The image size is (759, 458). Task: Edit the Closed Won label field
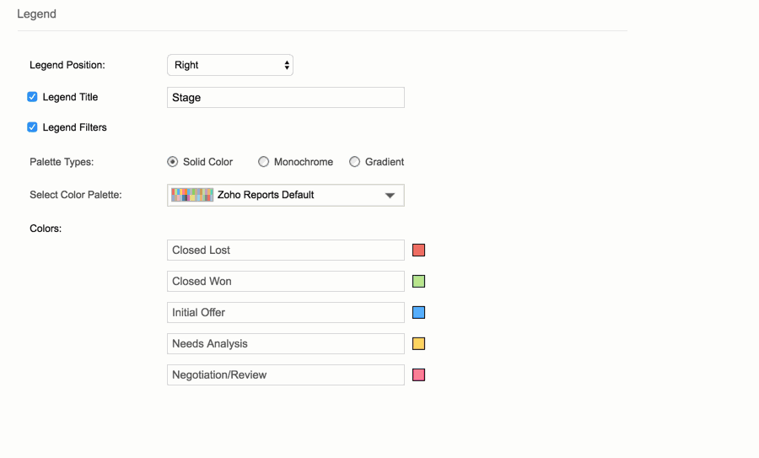(285, 282)
